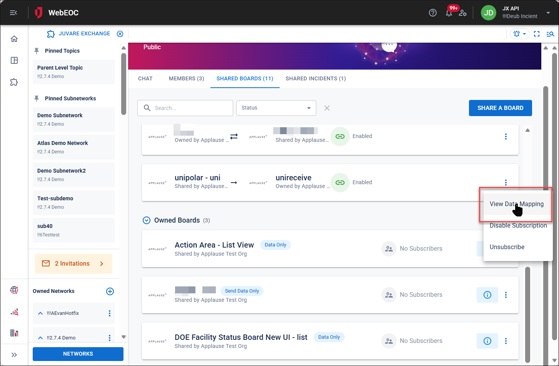Image resolution: width=559 pixels, height=366 pixels.
Task: Open the 2 Invitations button
Action: tap(73, 264)
